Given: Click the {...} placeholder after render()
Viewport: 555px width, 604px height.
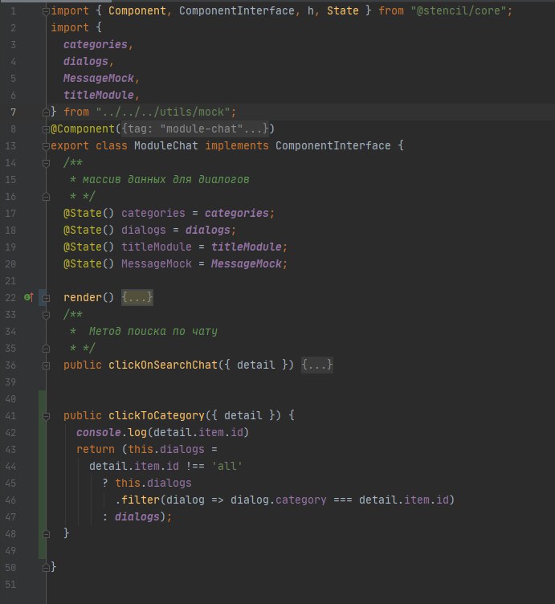Looking at the screenshot, I should click(137, 297).
